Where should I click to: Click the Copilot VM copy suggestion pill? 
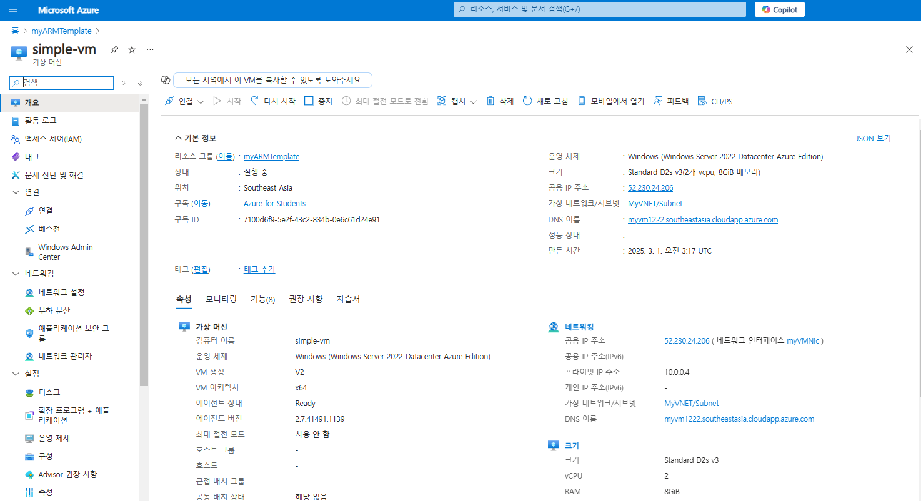pyautogui.click(x=272, y=80)
